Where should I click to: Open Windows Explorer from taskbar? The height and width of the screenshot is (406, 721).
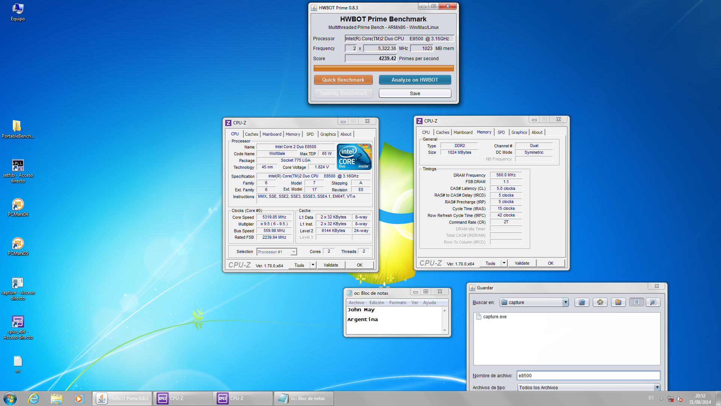coord(56,398)
